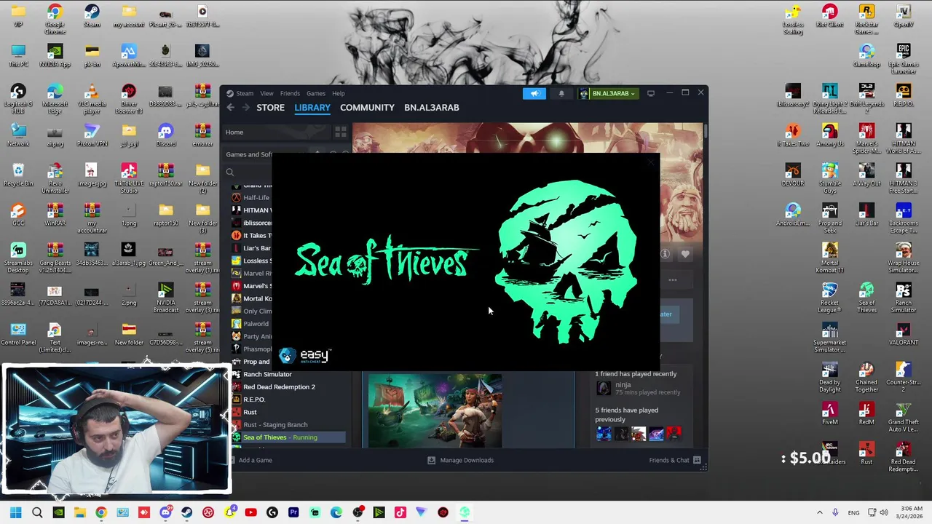Image resolution: width=932 pixels, height=524 pixels.
Task: Open the Steam menu in menu bar
Action: pyautogui.click(x=245, y=93)
